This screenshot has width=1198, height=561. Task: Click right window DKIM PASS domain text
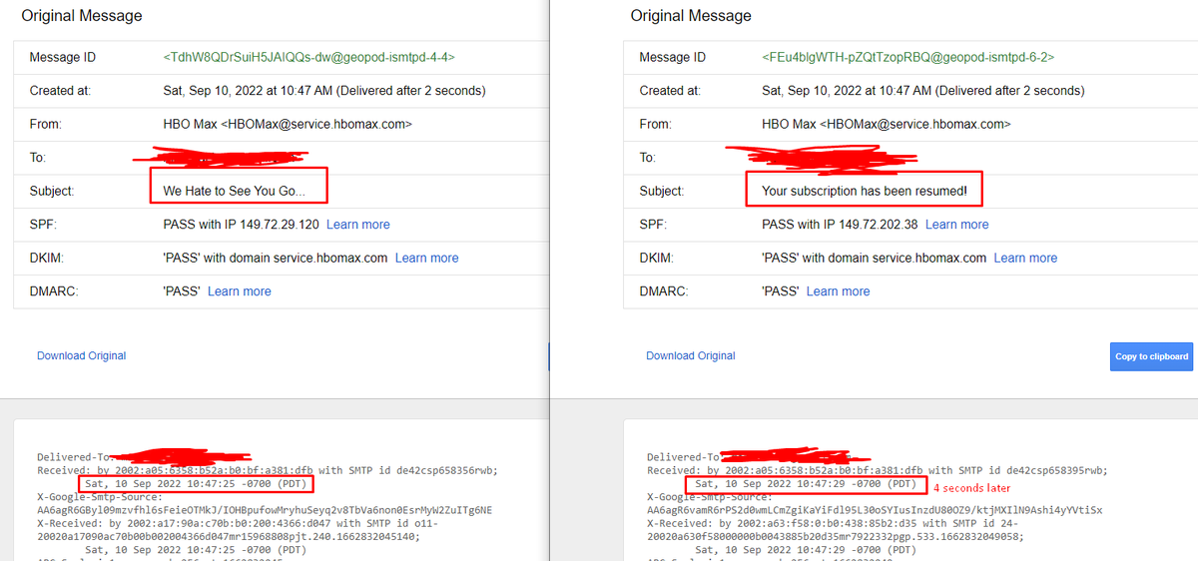[875, 258]
